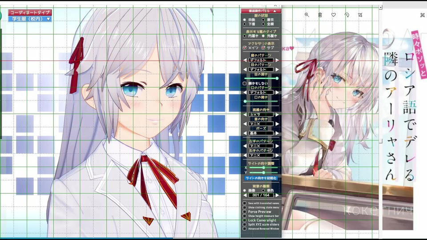Choose 内履き shoe type

click(245, 36)
